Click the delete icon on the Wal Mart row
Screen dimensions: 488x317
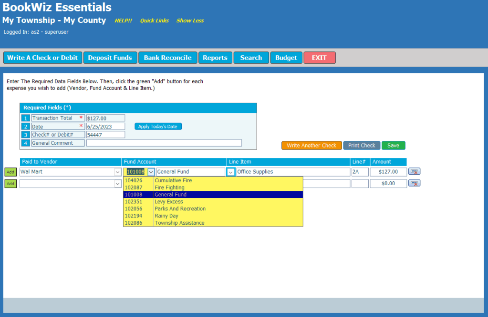pos(414,172)
